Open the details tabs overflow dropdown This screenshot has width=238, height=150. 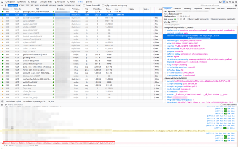pyautogui.click(x=237, y=9)
